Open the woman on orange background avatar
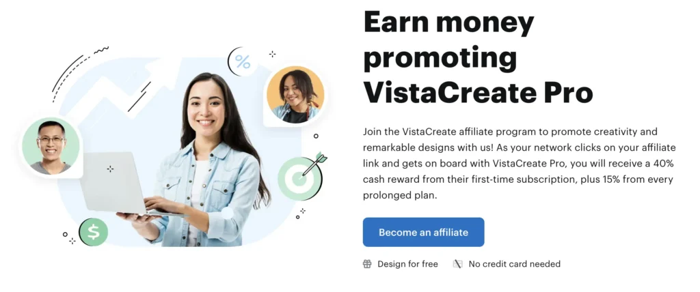This screenshot has width=700, height=292. tap(295, 95)
